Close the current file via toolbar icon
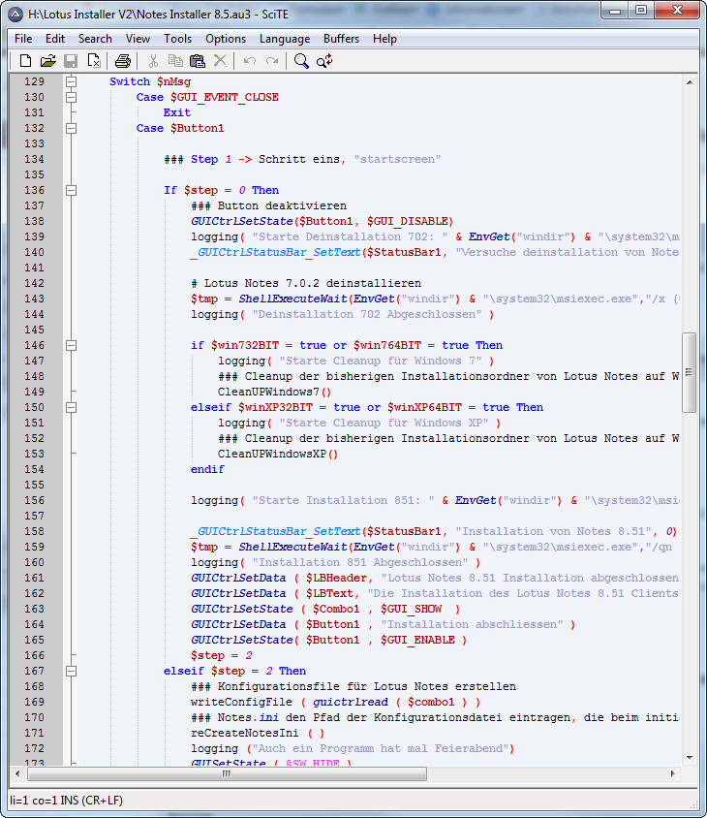707x818 pixels. [x=94, y=61]
